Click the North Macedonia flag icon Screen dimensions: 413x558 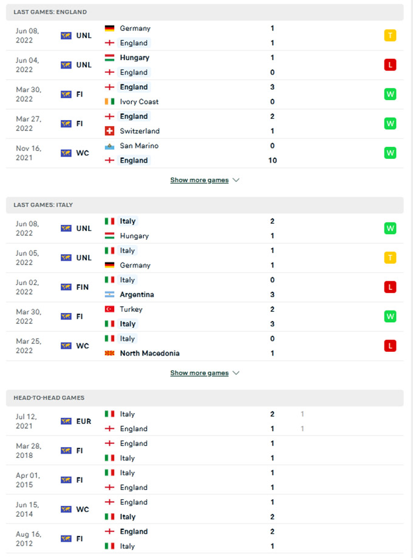(110, 353)
